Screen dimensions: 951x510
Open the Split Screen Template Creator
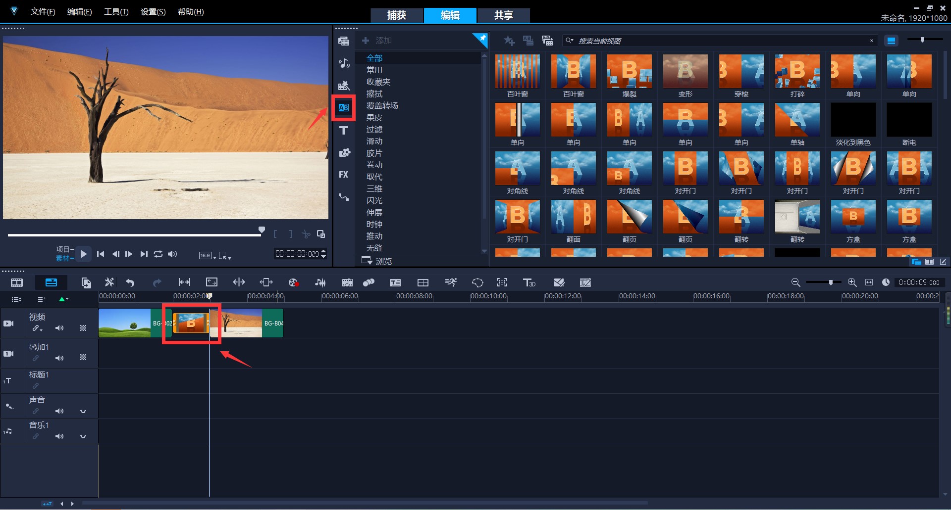(559, 282)
